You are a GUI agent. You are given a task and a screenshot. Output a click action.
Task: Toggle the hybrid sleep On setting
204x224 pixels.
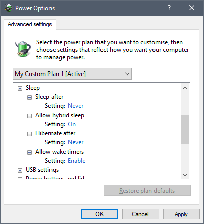coord(72,124)
